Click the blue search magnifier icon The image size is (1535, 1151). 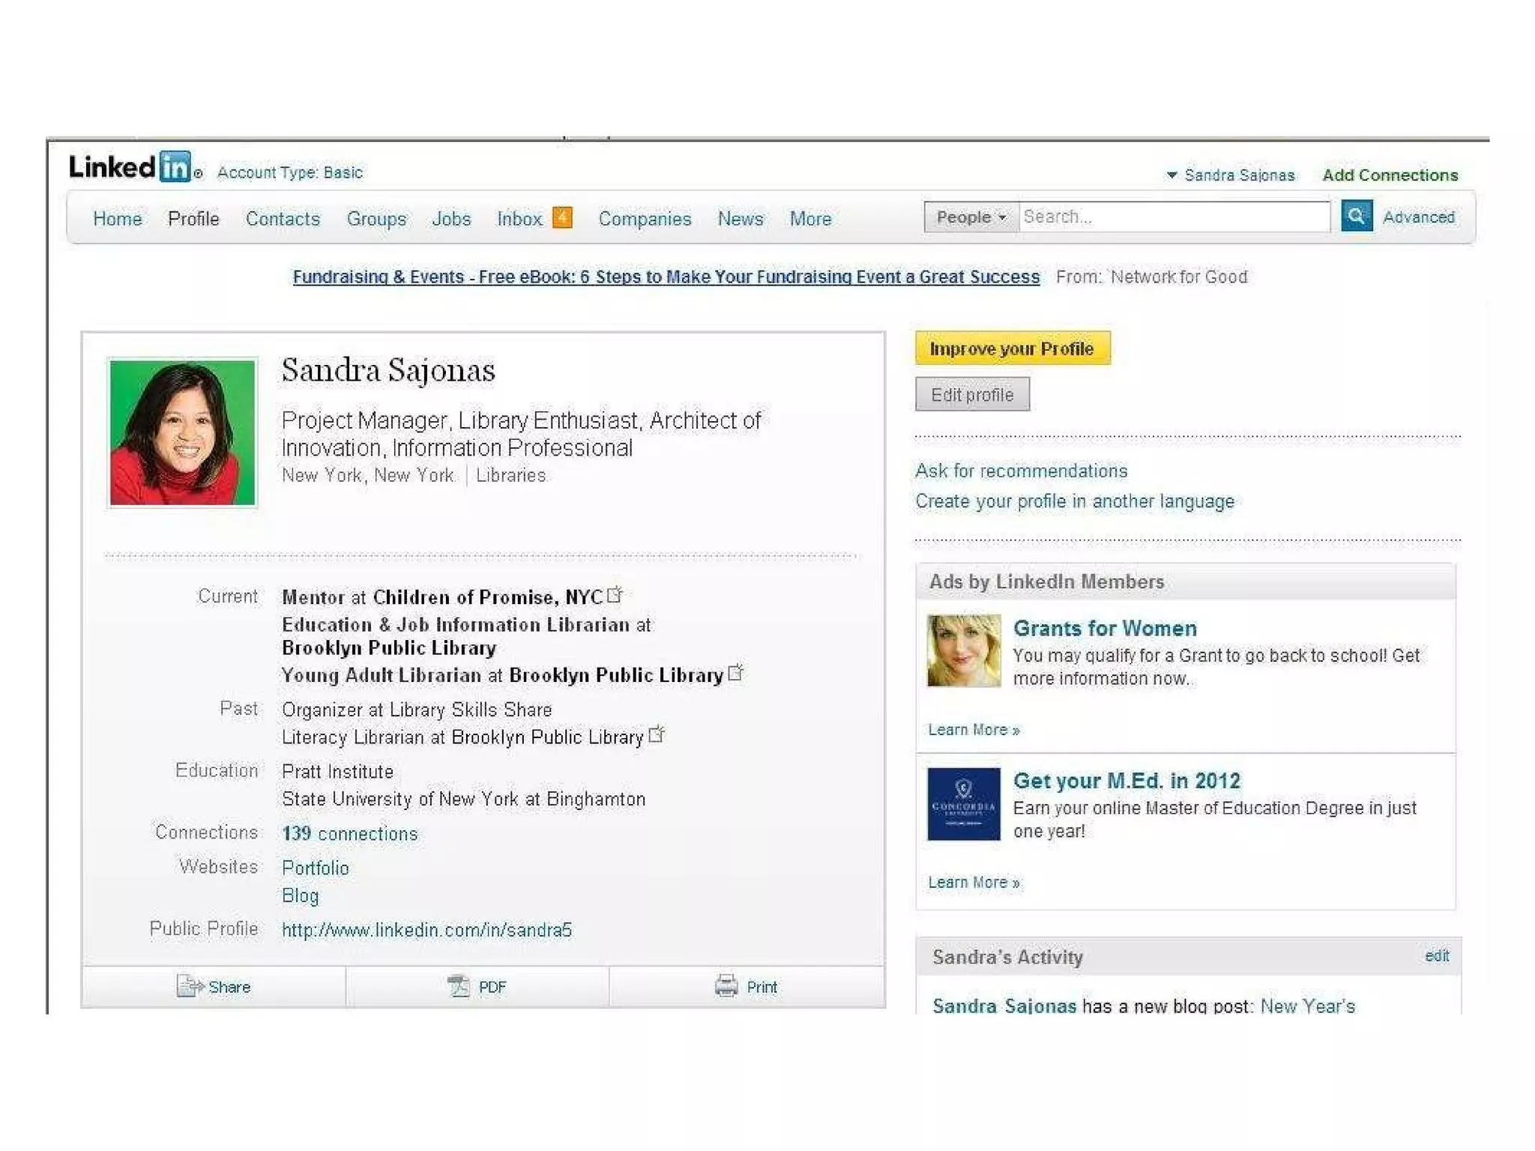coord(1356,217)
